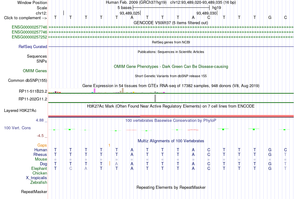Click the RP11-511B23.2 gene label
Viewport: 294px width, 199px height.
[33, 91]
